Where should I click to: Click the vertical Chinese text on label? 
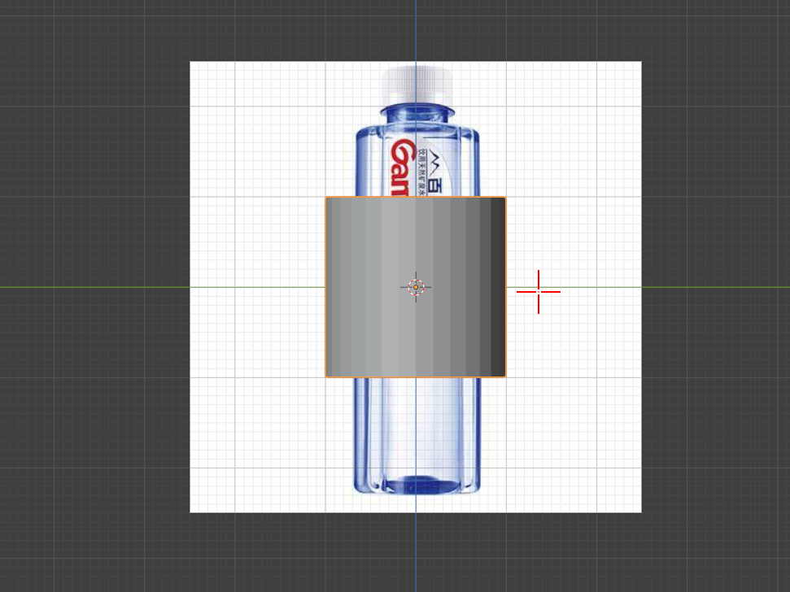[x=423, y=172]
